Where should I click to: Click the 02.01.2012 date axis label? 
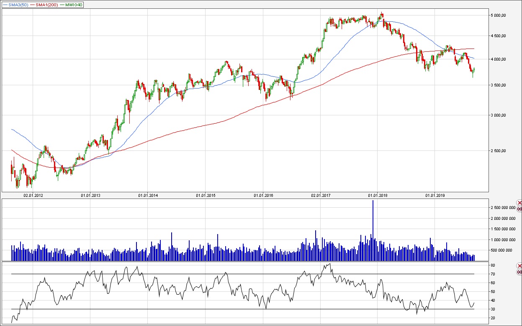33,195
